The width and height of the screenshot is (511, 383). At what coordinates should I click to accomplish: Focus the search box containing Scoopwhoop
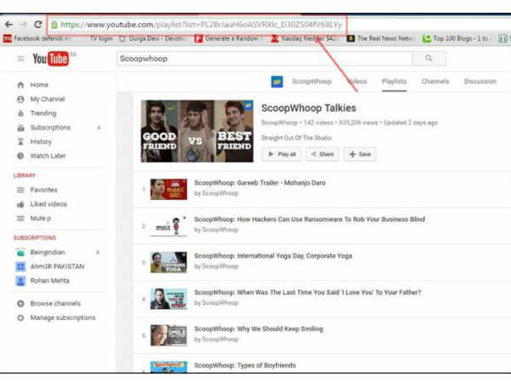click(x=264, y=59)
